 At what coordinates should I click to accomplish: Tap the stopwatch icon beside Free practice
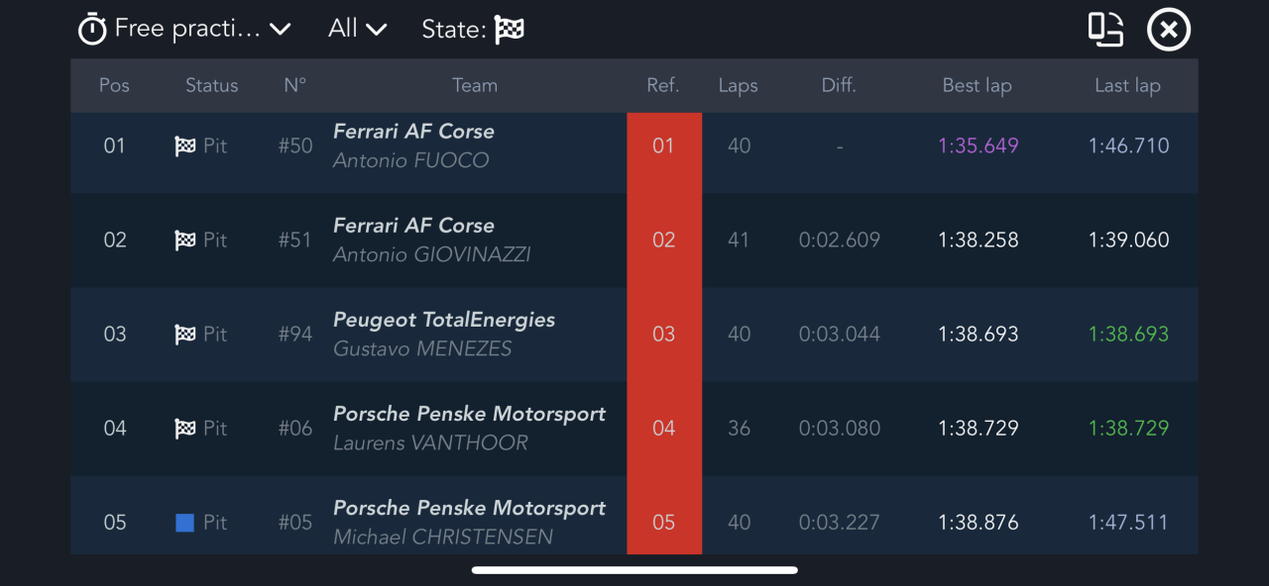pyautogui.click(x=92, y=30)
